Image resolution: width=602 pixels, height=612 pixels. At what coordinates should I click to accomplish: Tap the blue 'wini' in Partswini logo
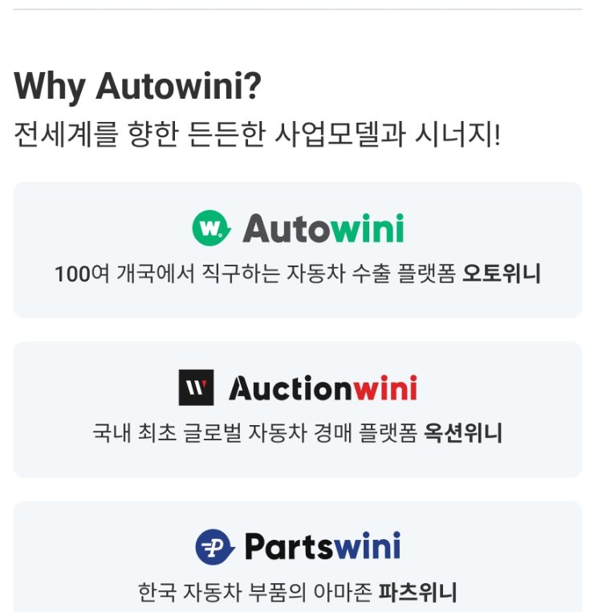click(x=367, y=548)
